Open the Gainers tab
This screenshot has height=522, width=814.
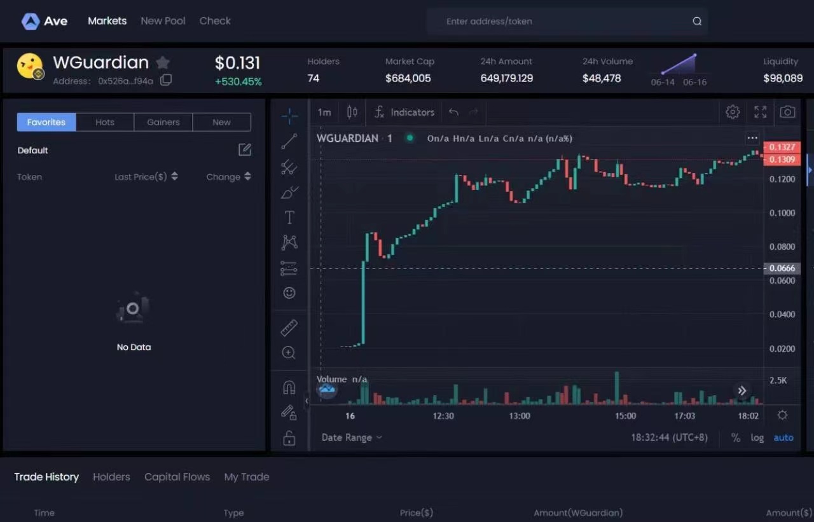(163, 122)
